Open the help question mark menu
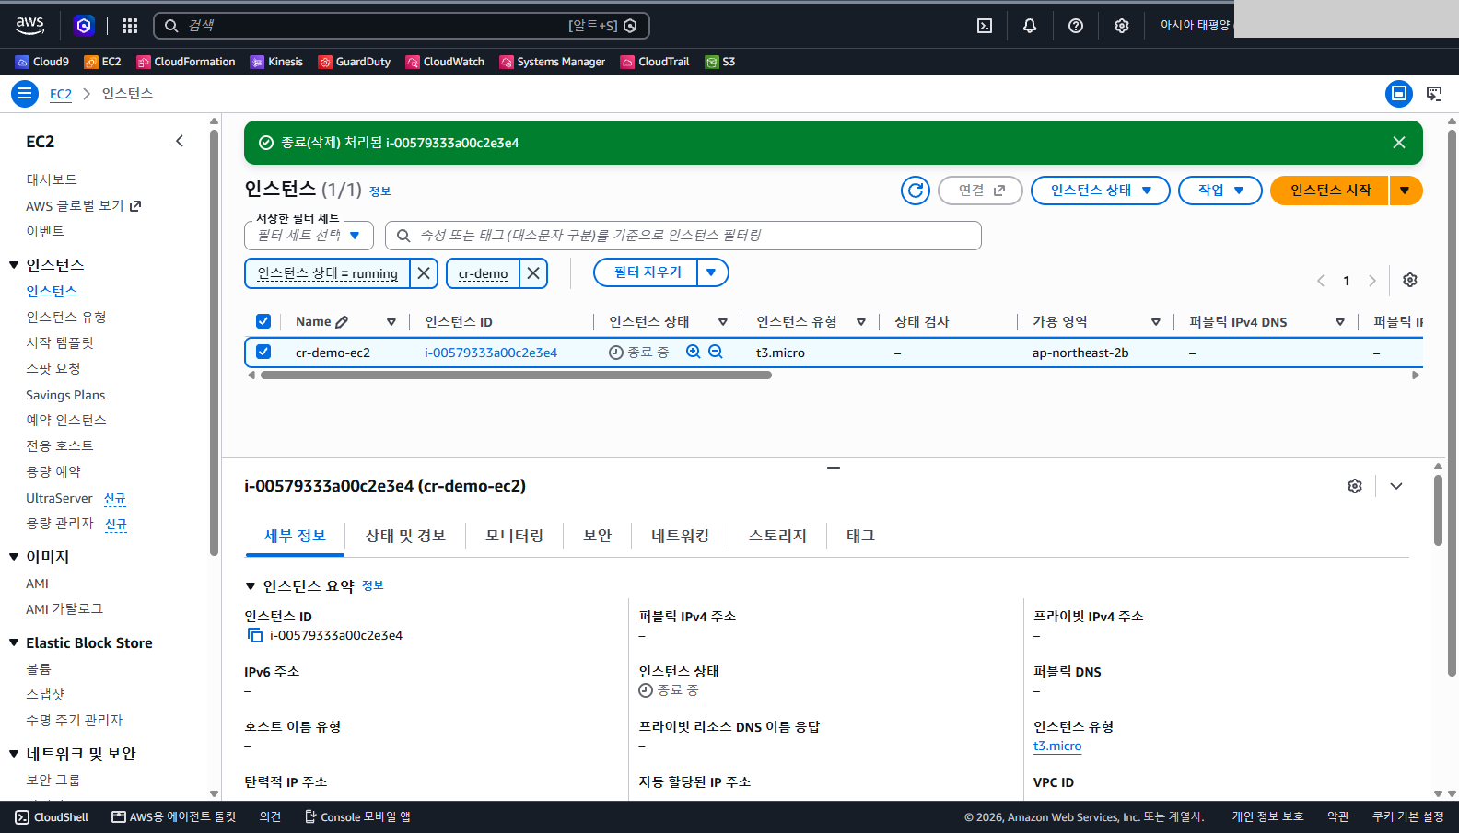Viewport: 1459px width, 833px height. point(1076,26)
